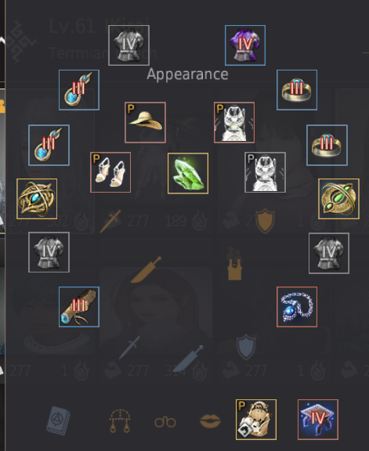Click the blue gem necklace slot
369x451 pixels.
tap(297, 307)
